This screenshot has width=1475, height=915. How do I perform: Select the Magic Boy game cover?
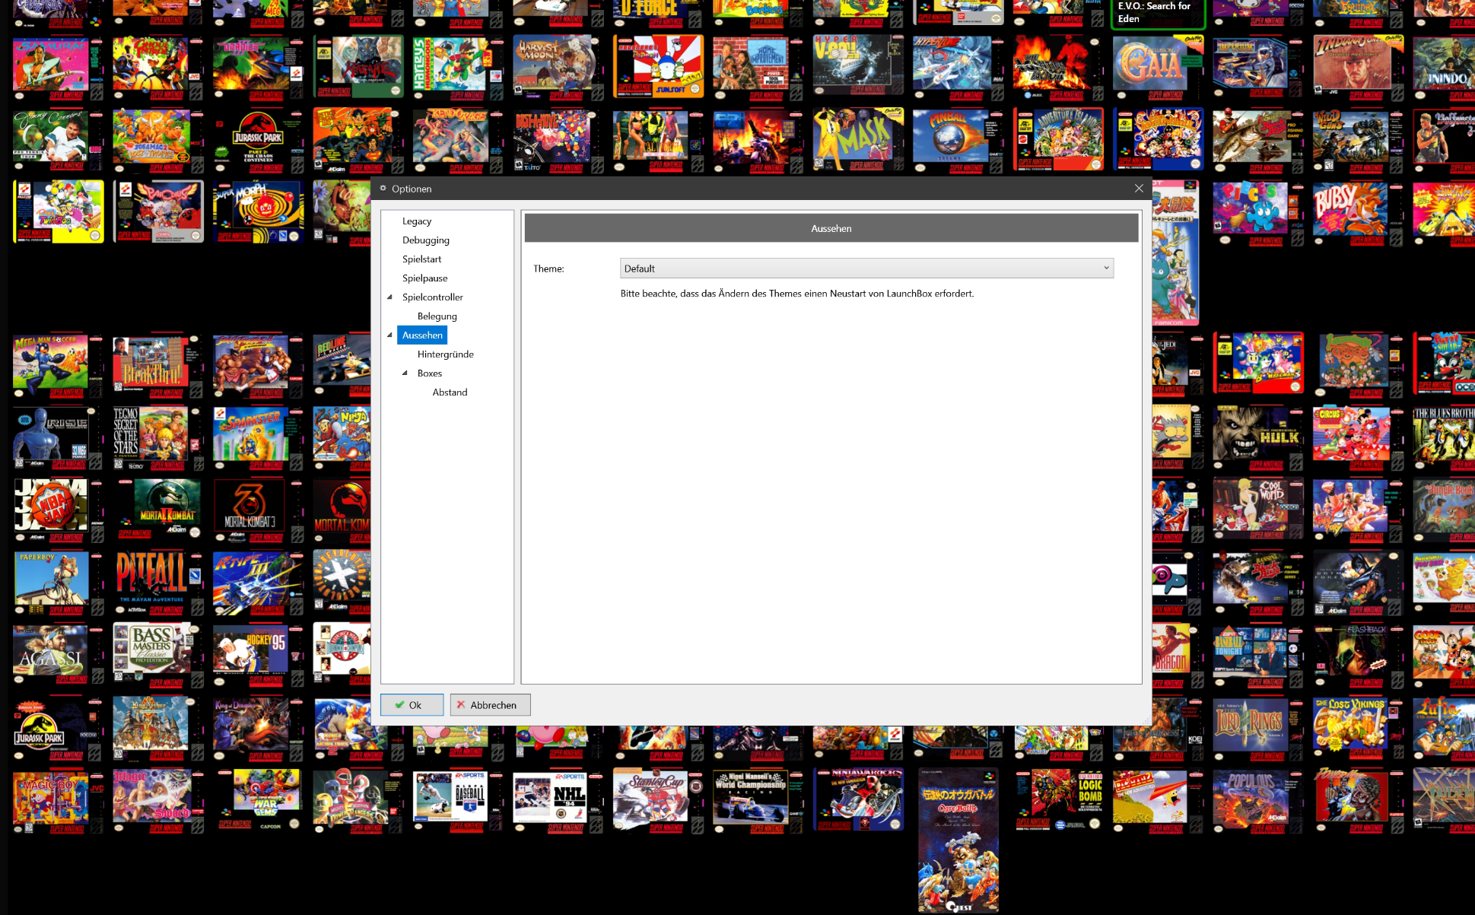[59, 802]
